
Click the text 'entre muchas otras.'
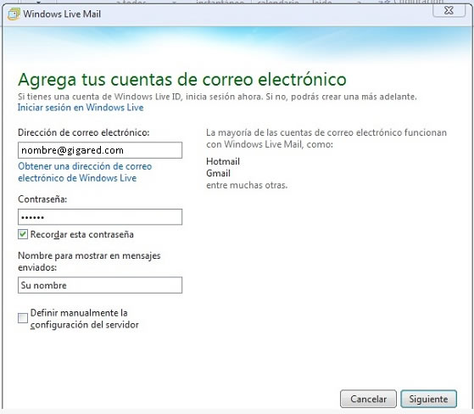(247, 185)
